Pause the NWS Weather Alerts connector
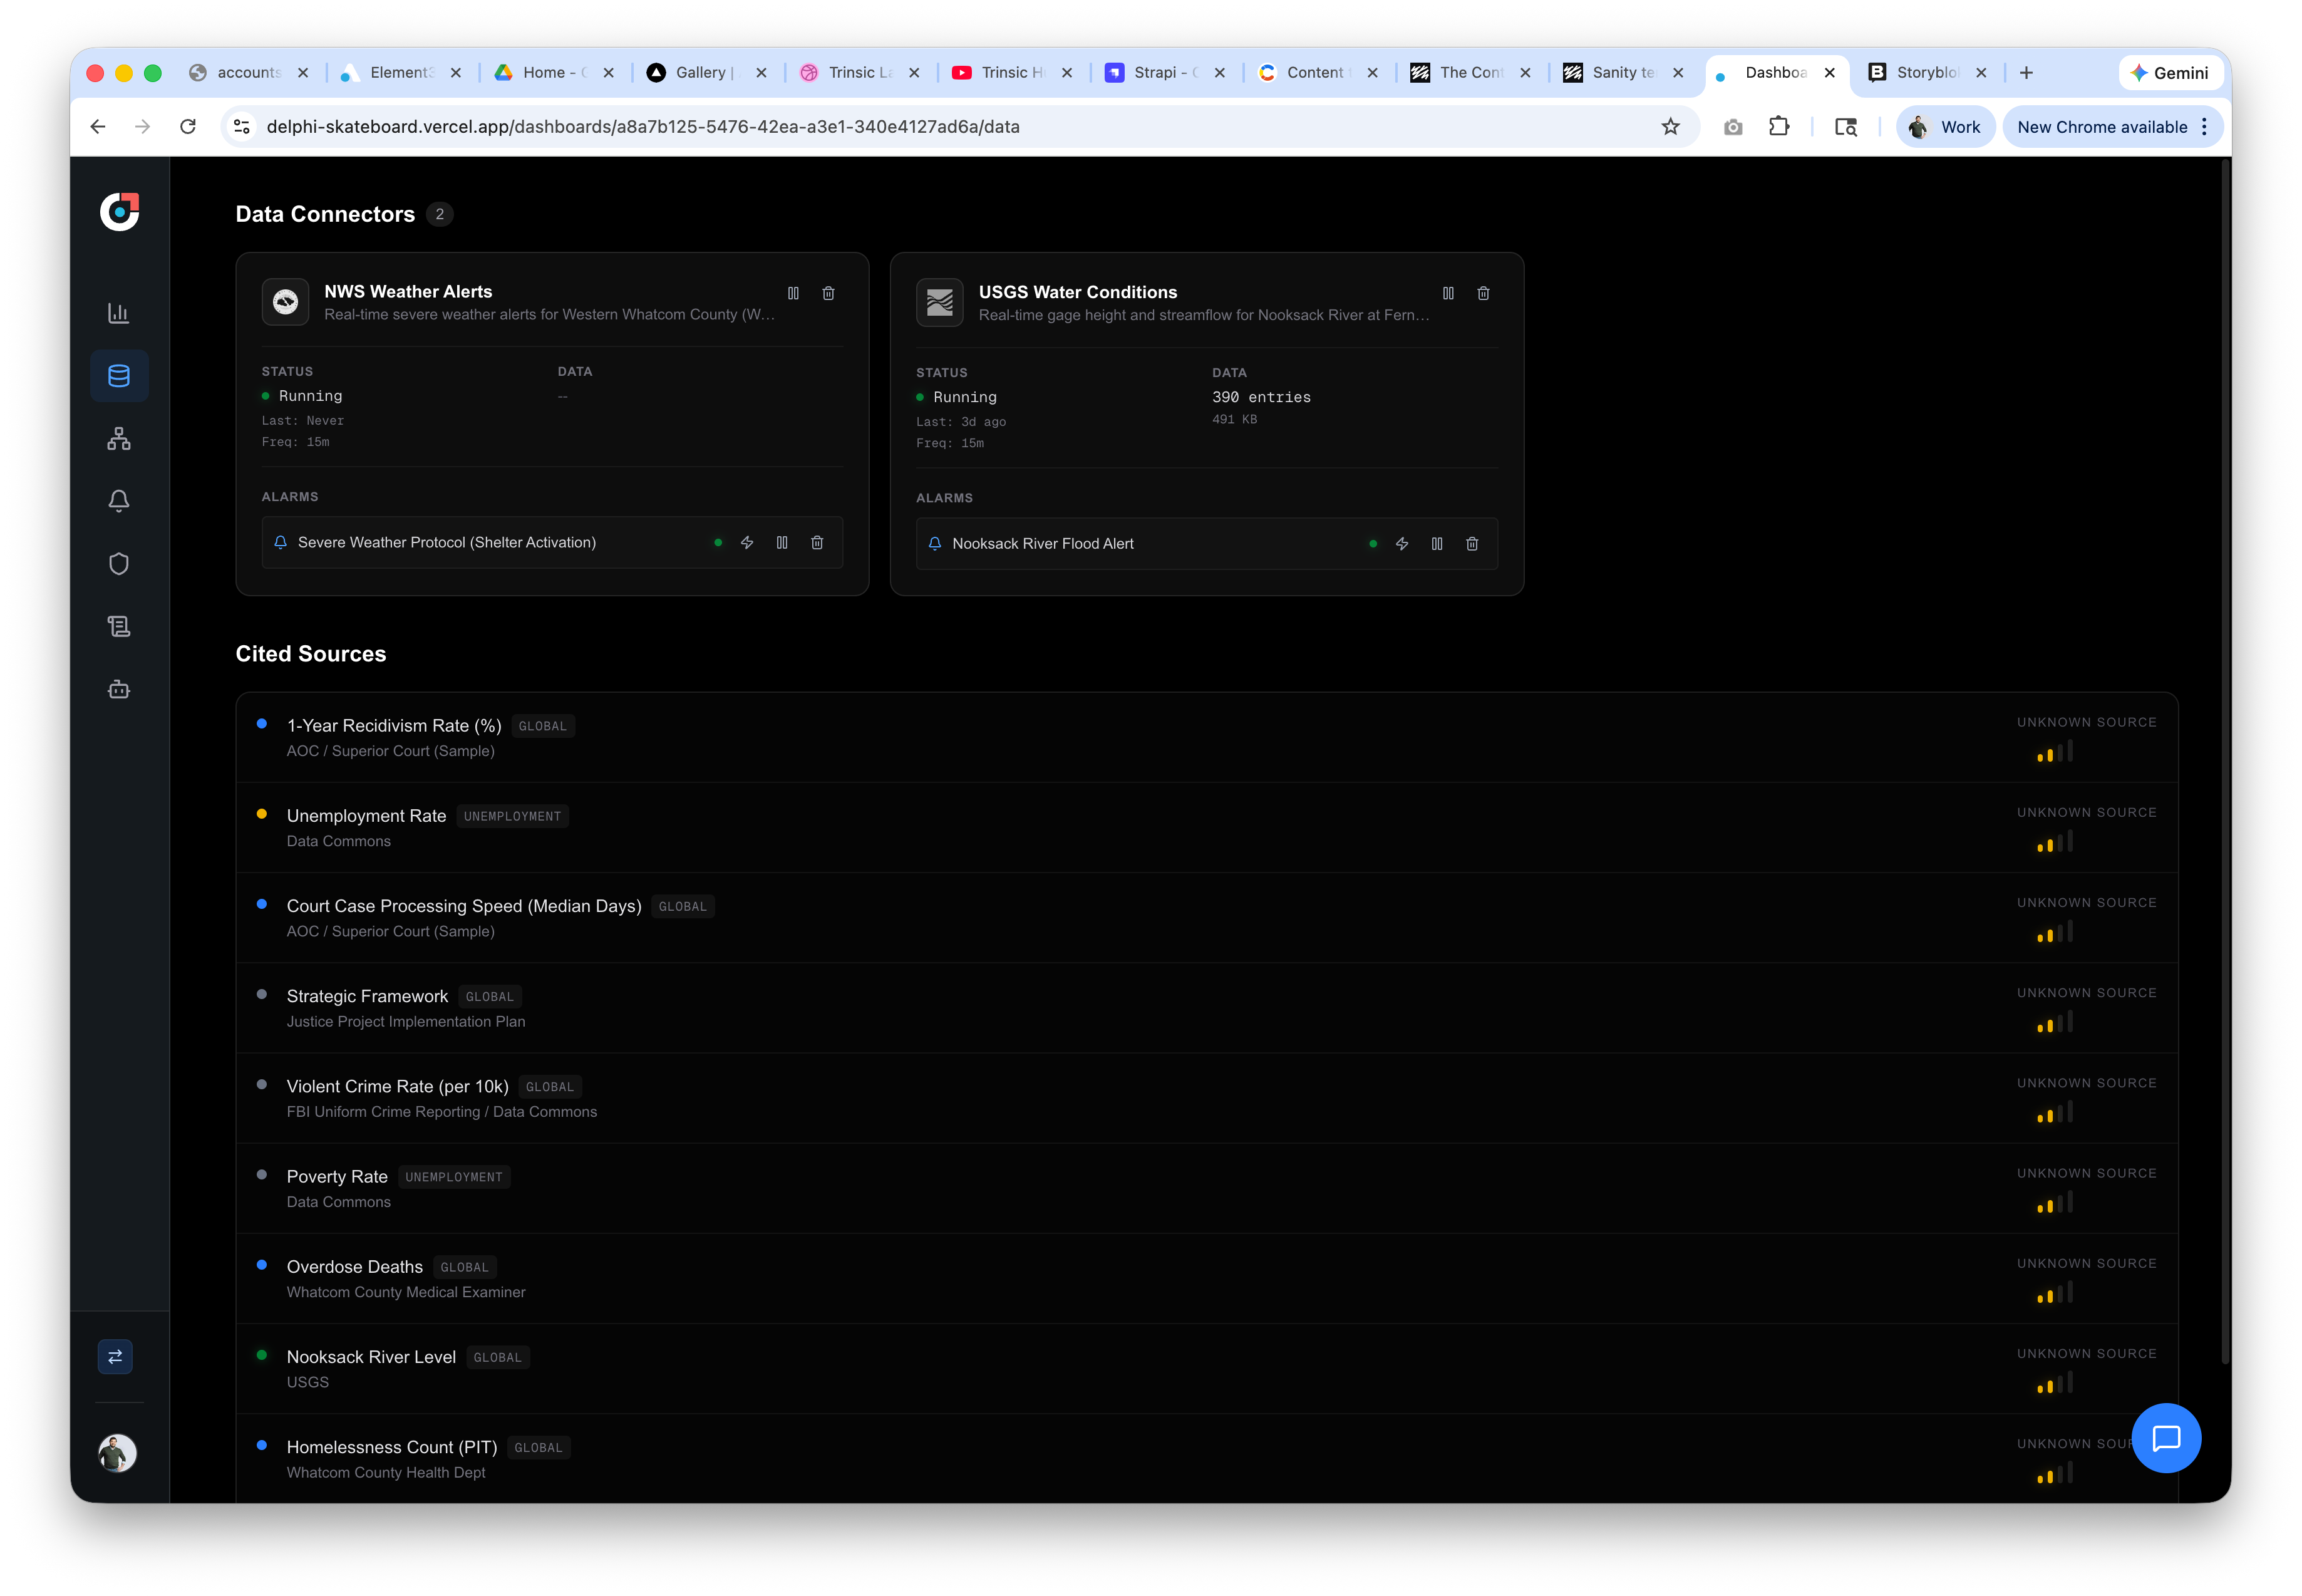The image size is (2302, 1596). (x=793, y=293)
